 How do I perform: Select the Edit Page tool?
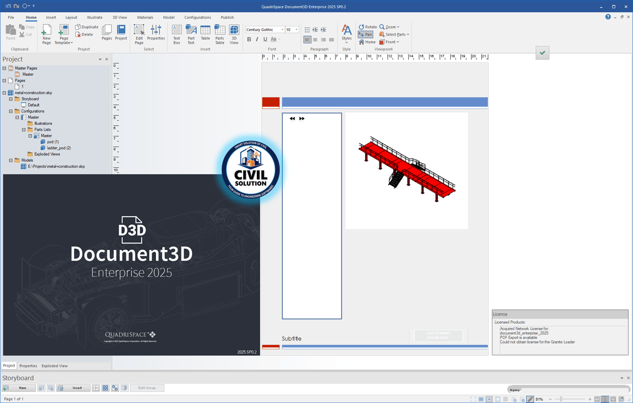[139, 34]
